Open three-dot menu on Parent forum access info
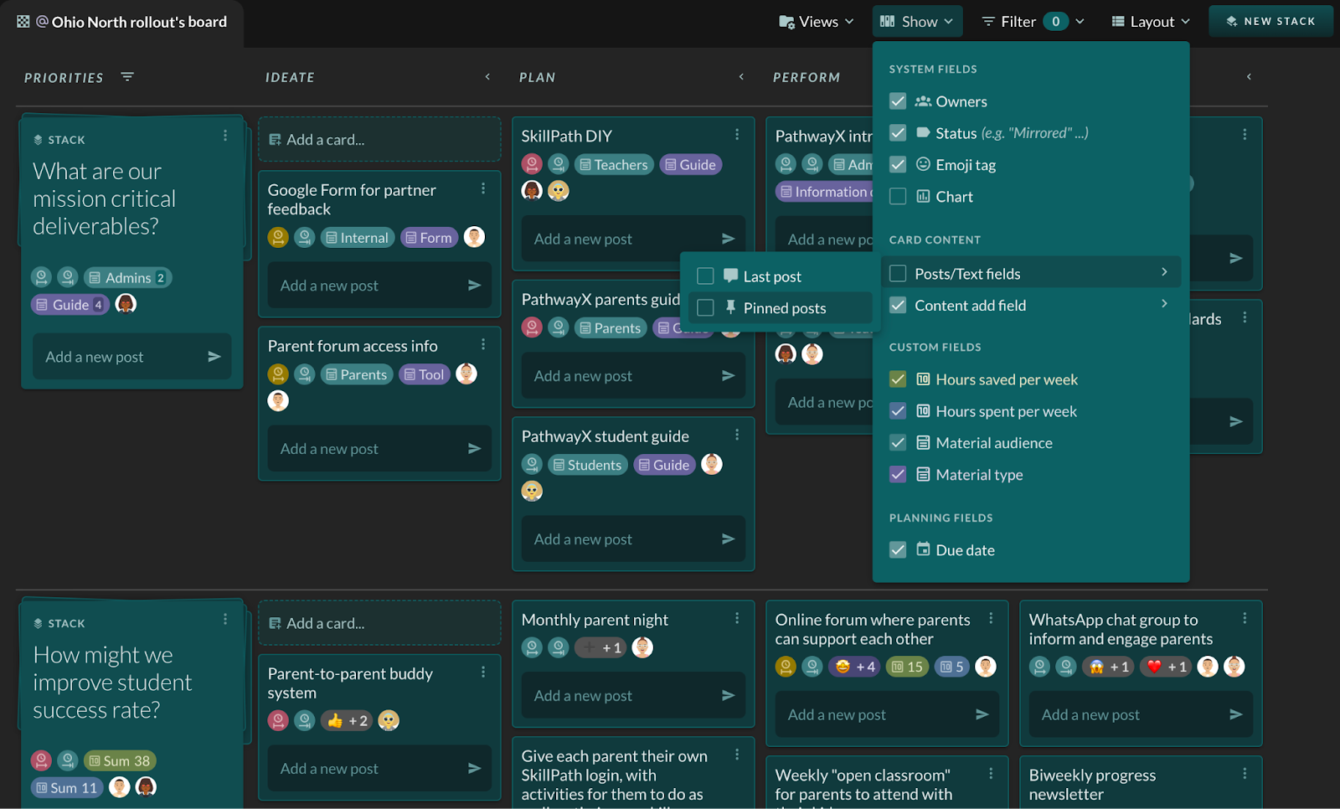 483,345
